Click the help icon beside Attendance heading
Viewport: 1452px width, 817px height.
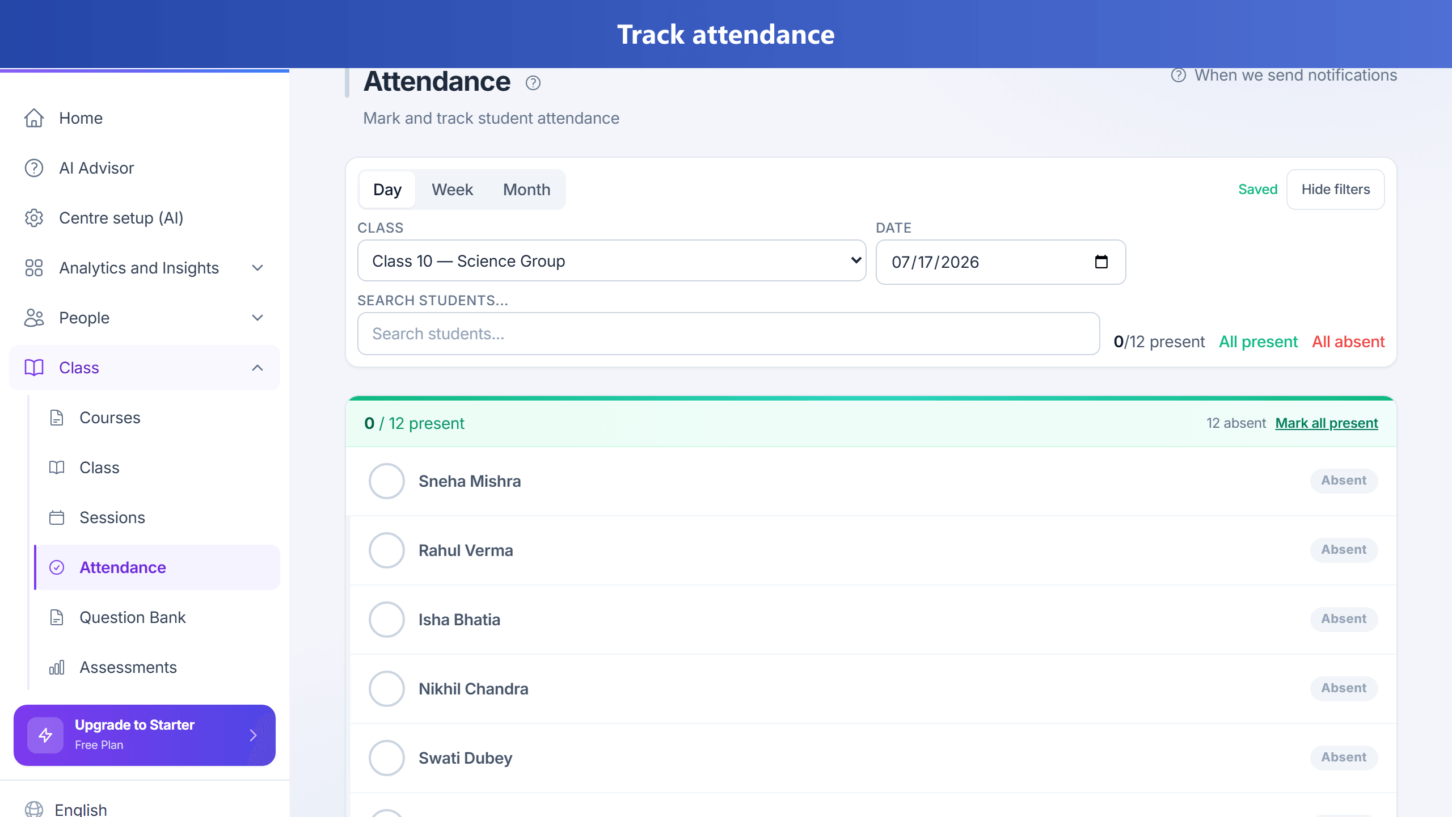533,83
